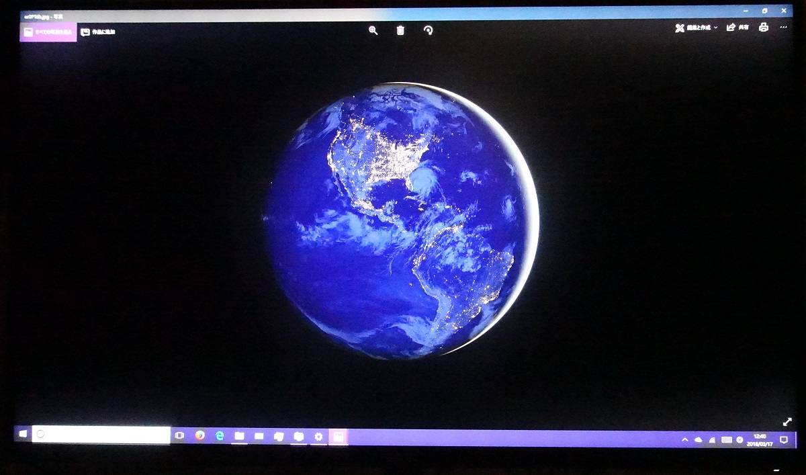Enter fullscreen using the diagonal arrows icon

[x=787, y=422]
